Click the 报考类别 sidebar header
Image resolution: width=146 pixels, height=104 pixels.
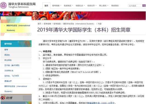click(16, 44)
